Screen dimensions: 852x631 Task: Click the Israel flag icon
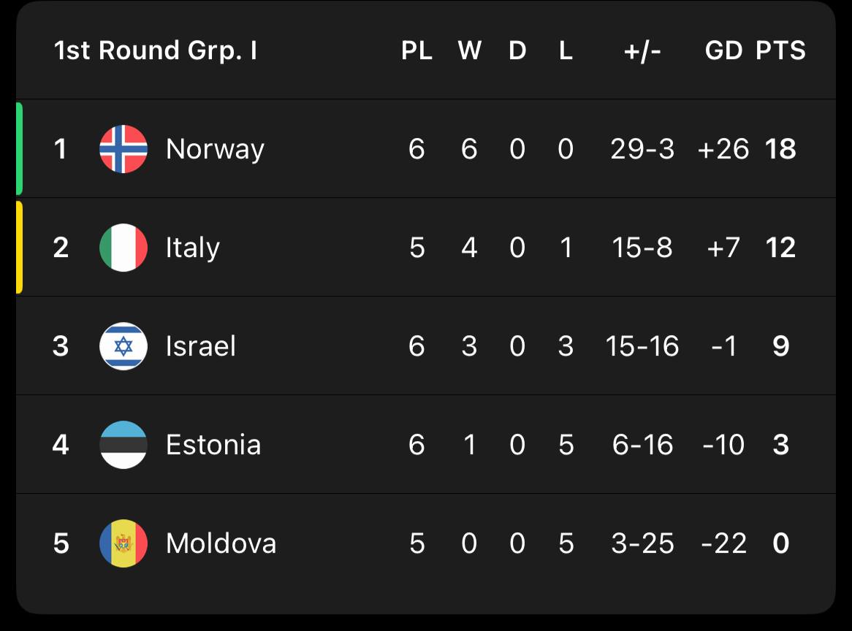tap(123, 346)
